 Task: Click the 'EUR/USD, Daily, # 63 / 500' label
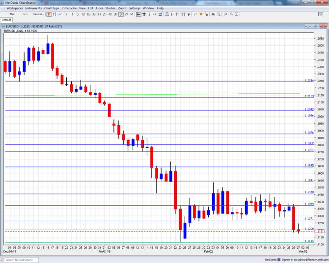coord(20,31)
